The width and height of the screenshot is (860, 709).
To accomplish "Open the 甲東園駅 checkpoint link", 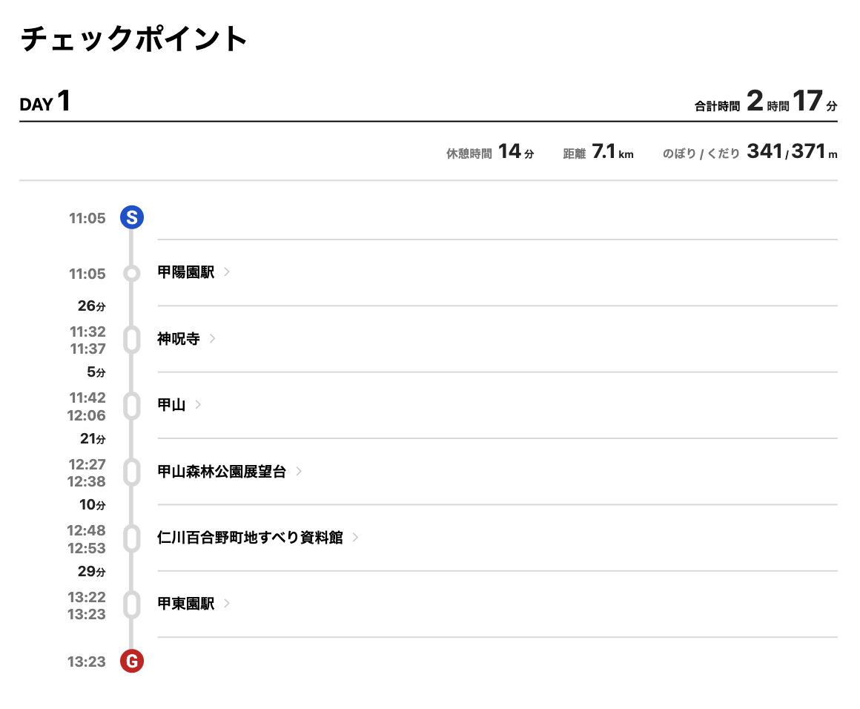I will 186,604.
